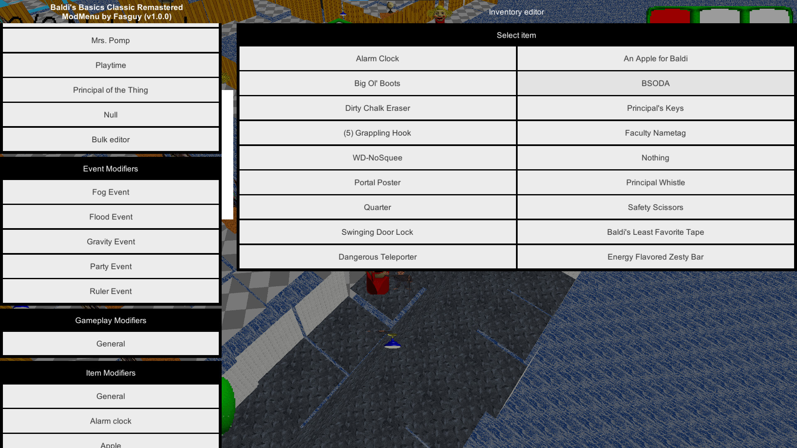This screenshot has width=797, height=448.
Task: Select Grappling Hook item
Action: click(x=378, y=133)
